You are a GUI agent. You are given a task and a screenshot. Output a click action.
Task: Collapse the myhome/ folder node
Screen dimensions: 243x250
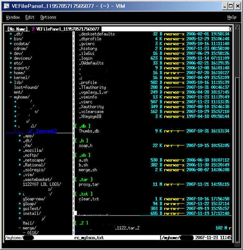[11, 97]
